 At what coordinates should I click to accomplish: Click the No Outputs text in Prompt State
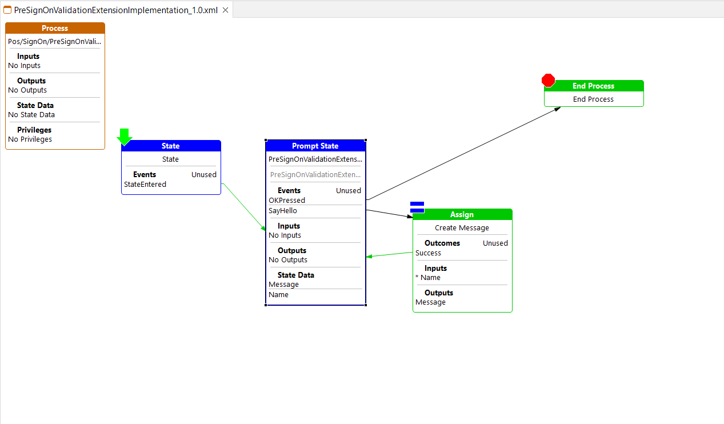(x=288, y=260)
